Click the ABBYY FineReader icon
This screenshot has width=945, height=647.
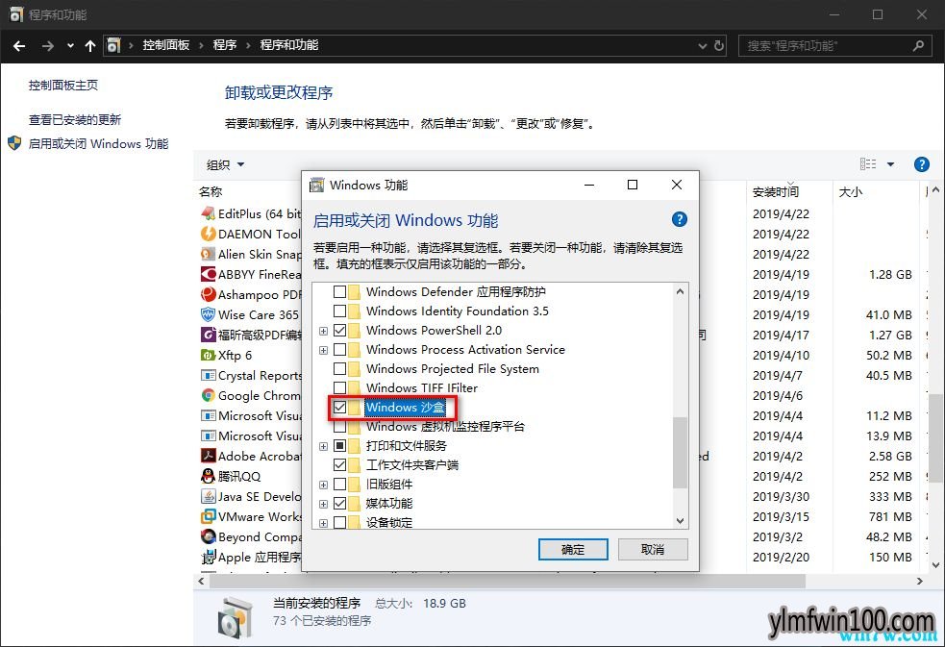point(208,274)
